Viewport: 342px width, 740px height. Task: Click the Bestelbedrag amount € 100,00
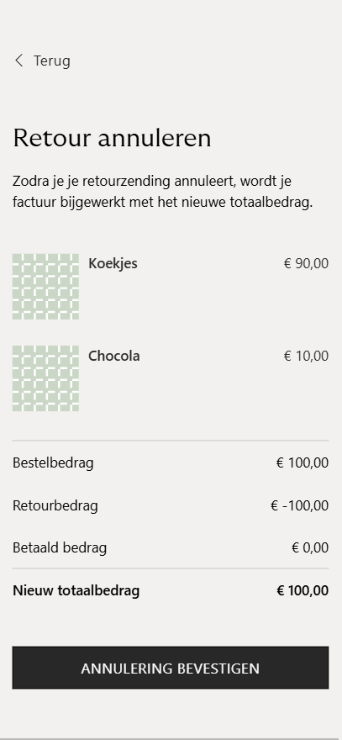[303, 462]
